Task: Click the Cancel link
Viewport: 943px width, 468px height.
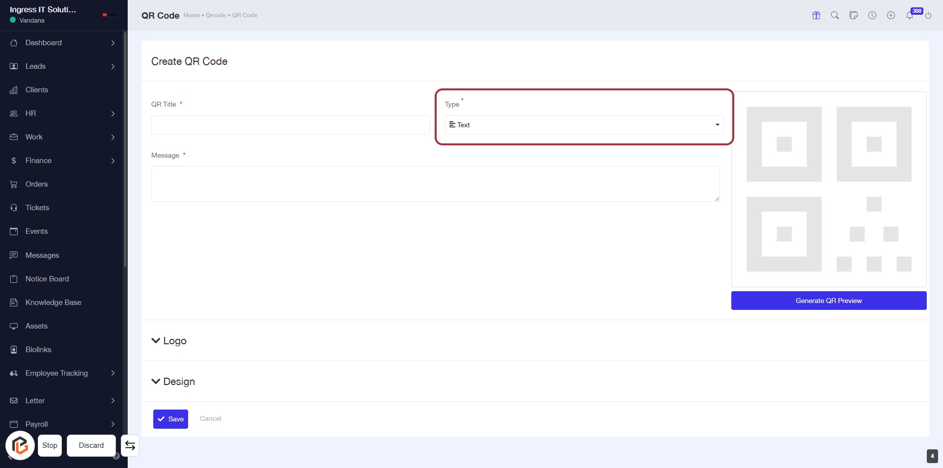Action: (210, 418)
